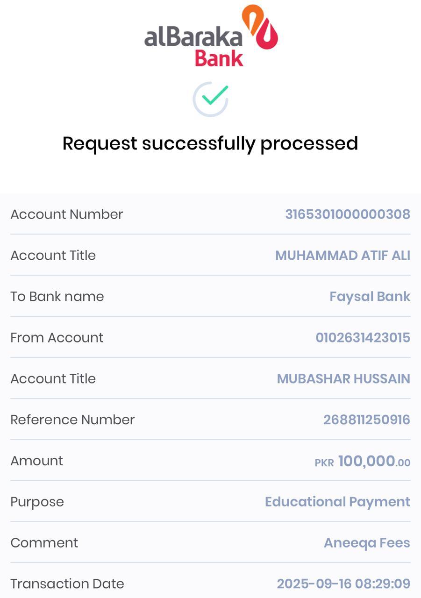The width and height of the screenshot is (421, 598).
Task: Click the alBaraka Bank logo
Action: (211, 36)
